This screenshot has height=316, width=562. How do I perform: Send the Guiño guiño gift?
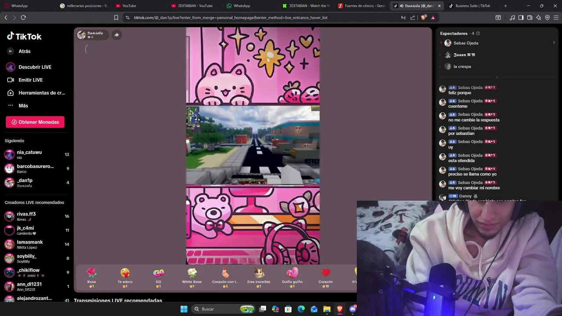click(292, 277)
